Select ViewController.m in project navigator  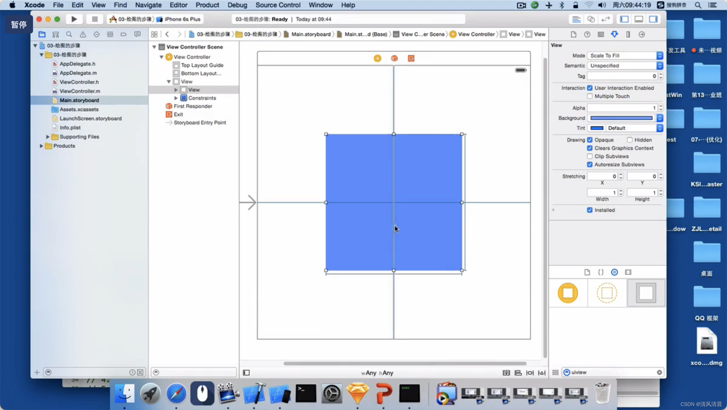point(80,91)
